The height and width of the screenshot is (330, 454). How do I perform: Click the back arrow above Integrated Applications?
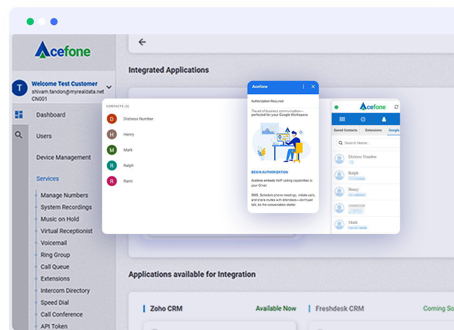142,42
